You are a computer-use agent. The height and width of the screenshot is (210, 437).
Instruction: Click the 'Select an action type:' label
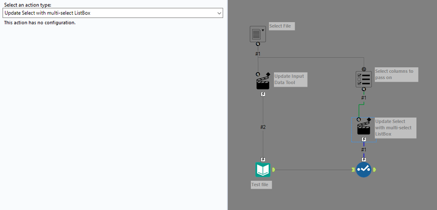(28, 5)
